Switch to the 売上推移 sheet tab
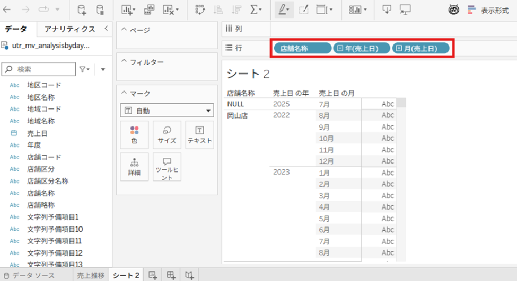Screen dimensions: 517x281 coord(91,275)
